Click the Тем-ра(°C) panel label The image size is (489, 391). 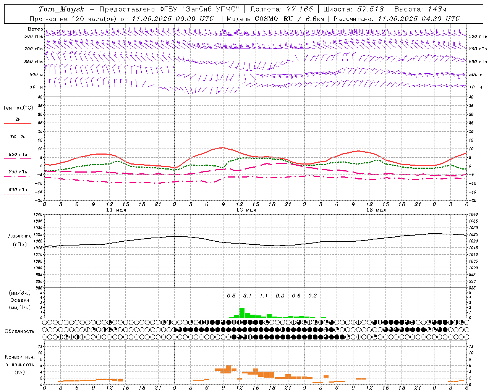(18, 108)
